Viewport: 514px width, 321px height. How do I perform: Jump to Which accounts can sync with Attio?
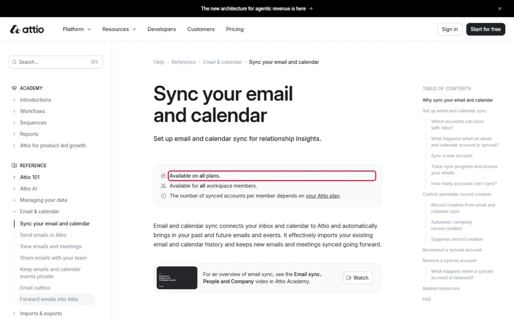pyautogui.click(x=457, y=125)
